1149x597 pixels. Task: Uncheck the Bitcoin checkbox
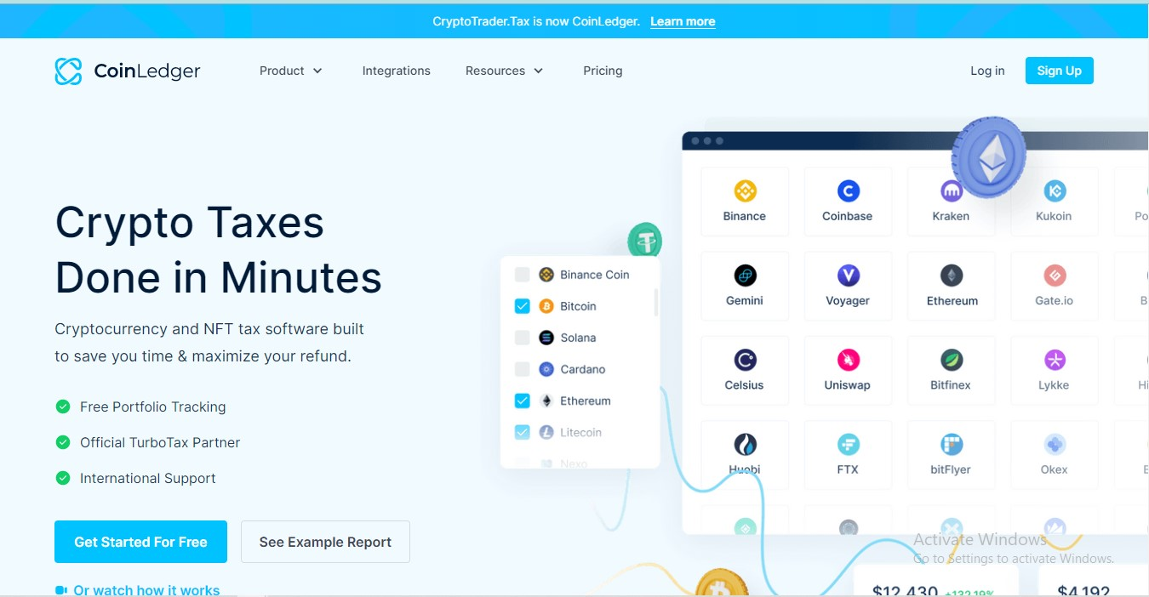point(522,306)
